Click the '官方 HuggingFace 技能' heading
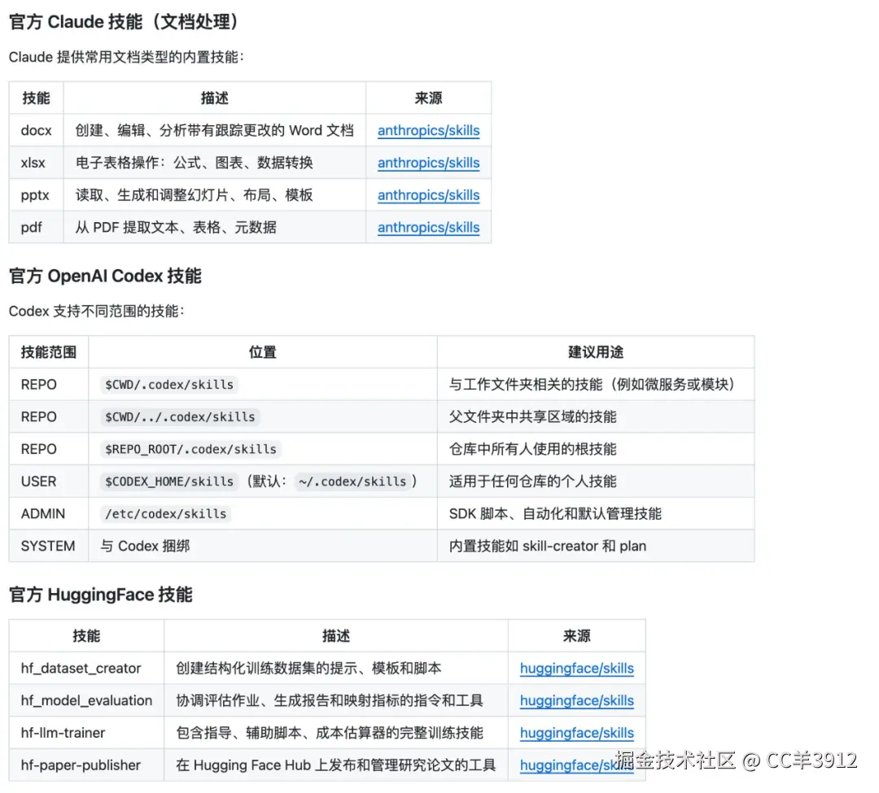 tap(101, 595)
